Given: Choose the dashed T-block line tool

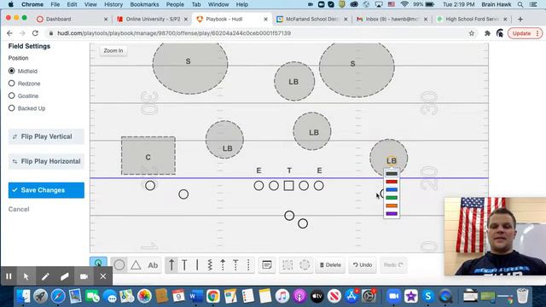Looking at the screenshot, I should pos(235,265).
